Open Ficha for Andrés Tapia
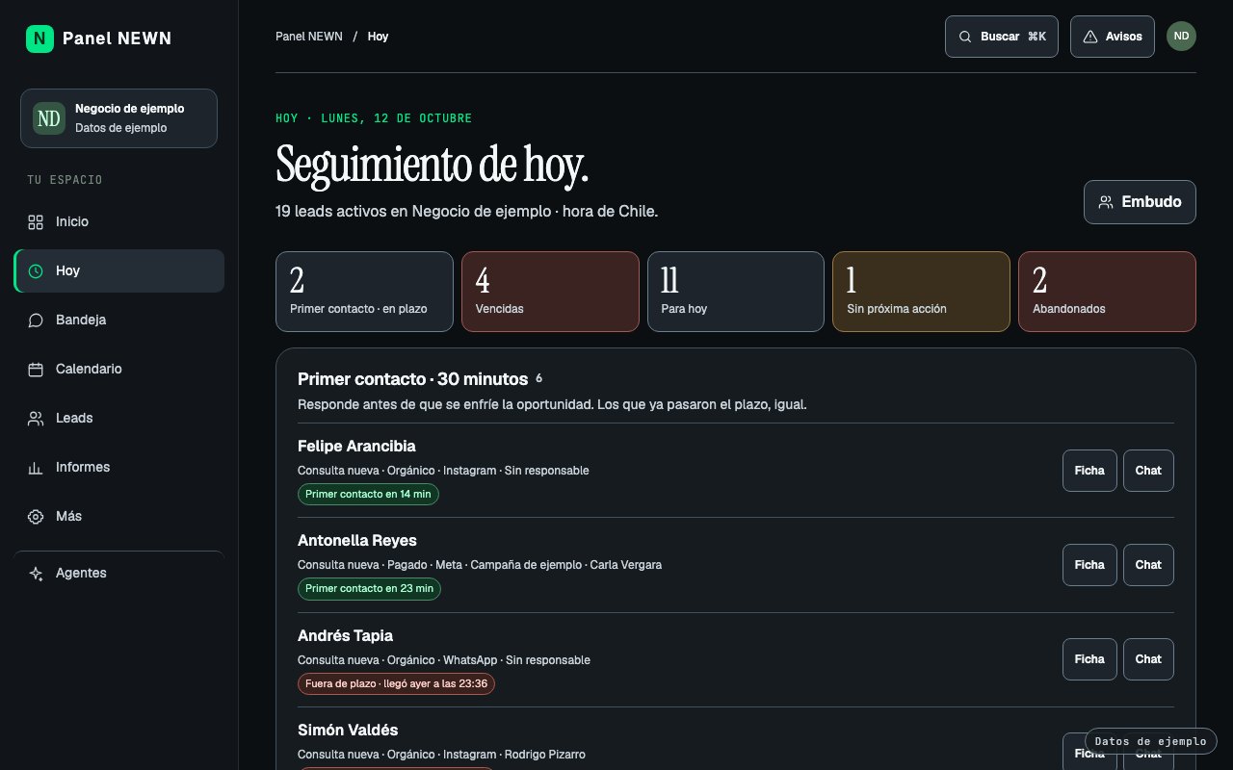This screenshot has height=770, width=1233. click(1089, 659)
